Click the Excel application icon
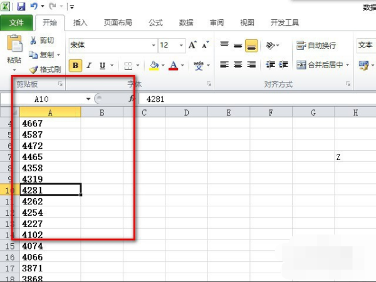The image size is (376, 282). [5, 6]
